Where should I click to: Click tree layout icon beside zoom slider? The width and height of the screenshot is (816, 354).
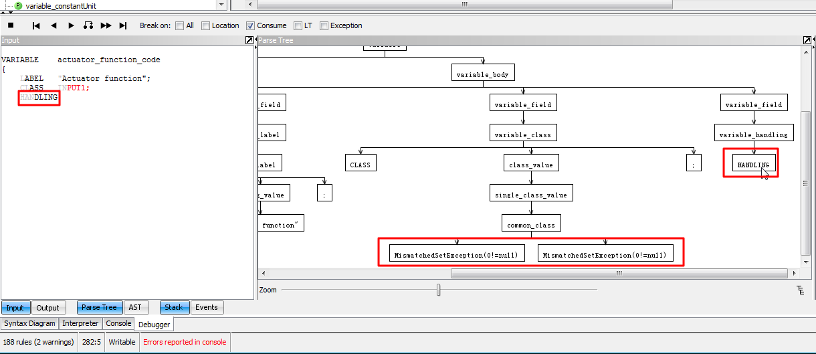click(x=800, y=290)
